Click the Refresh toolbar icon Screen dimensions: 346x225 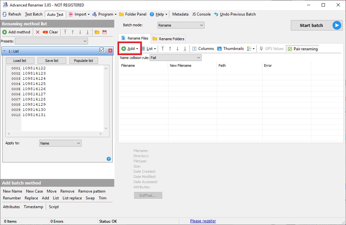5,14
